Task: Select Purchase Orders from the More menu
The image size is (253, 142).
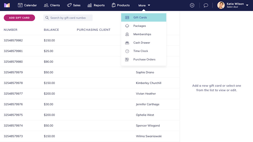Action: tap(144, 59)
